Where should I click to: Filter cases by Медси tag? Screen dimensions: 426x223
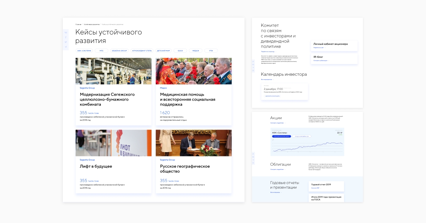[196, 51]
